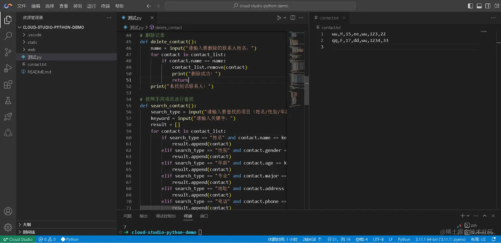Switch to the 调试控制台 panel tab
The image size is (501, 243).
click(x=166, y=216)
